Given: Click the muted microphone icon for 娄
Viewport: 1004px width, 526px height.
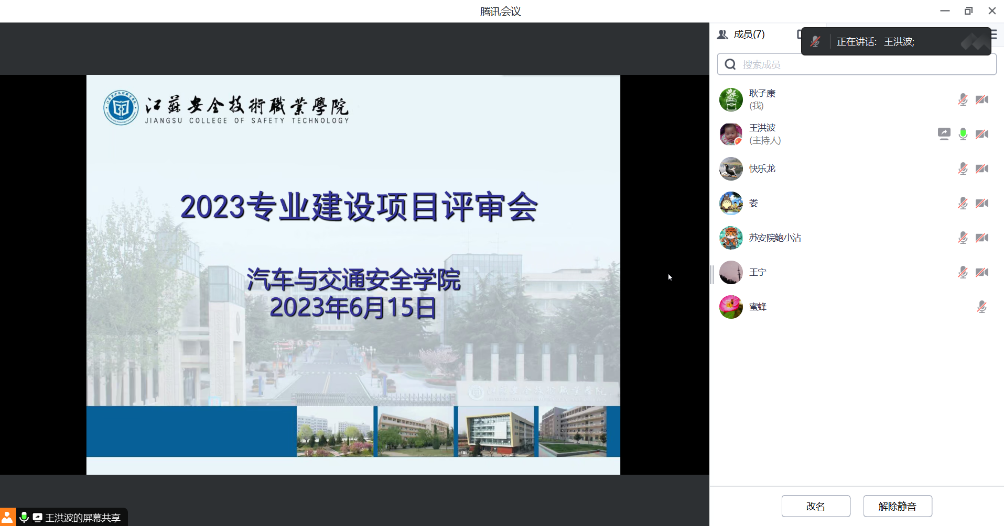Looking at the screenshot, I should (963, 203).
